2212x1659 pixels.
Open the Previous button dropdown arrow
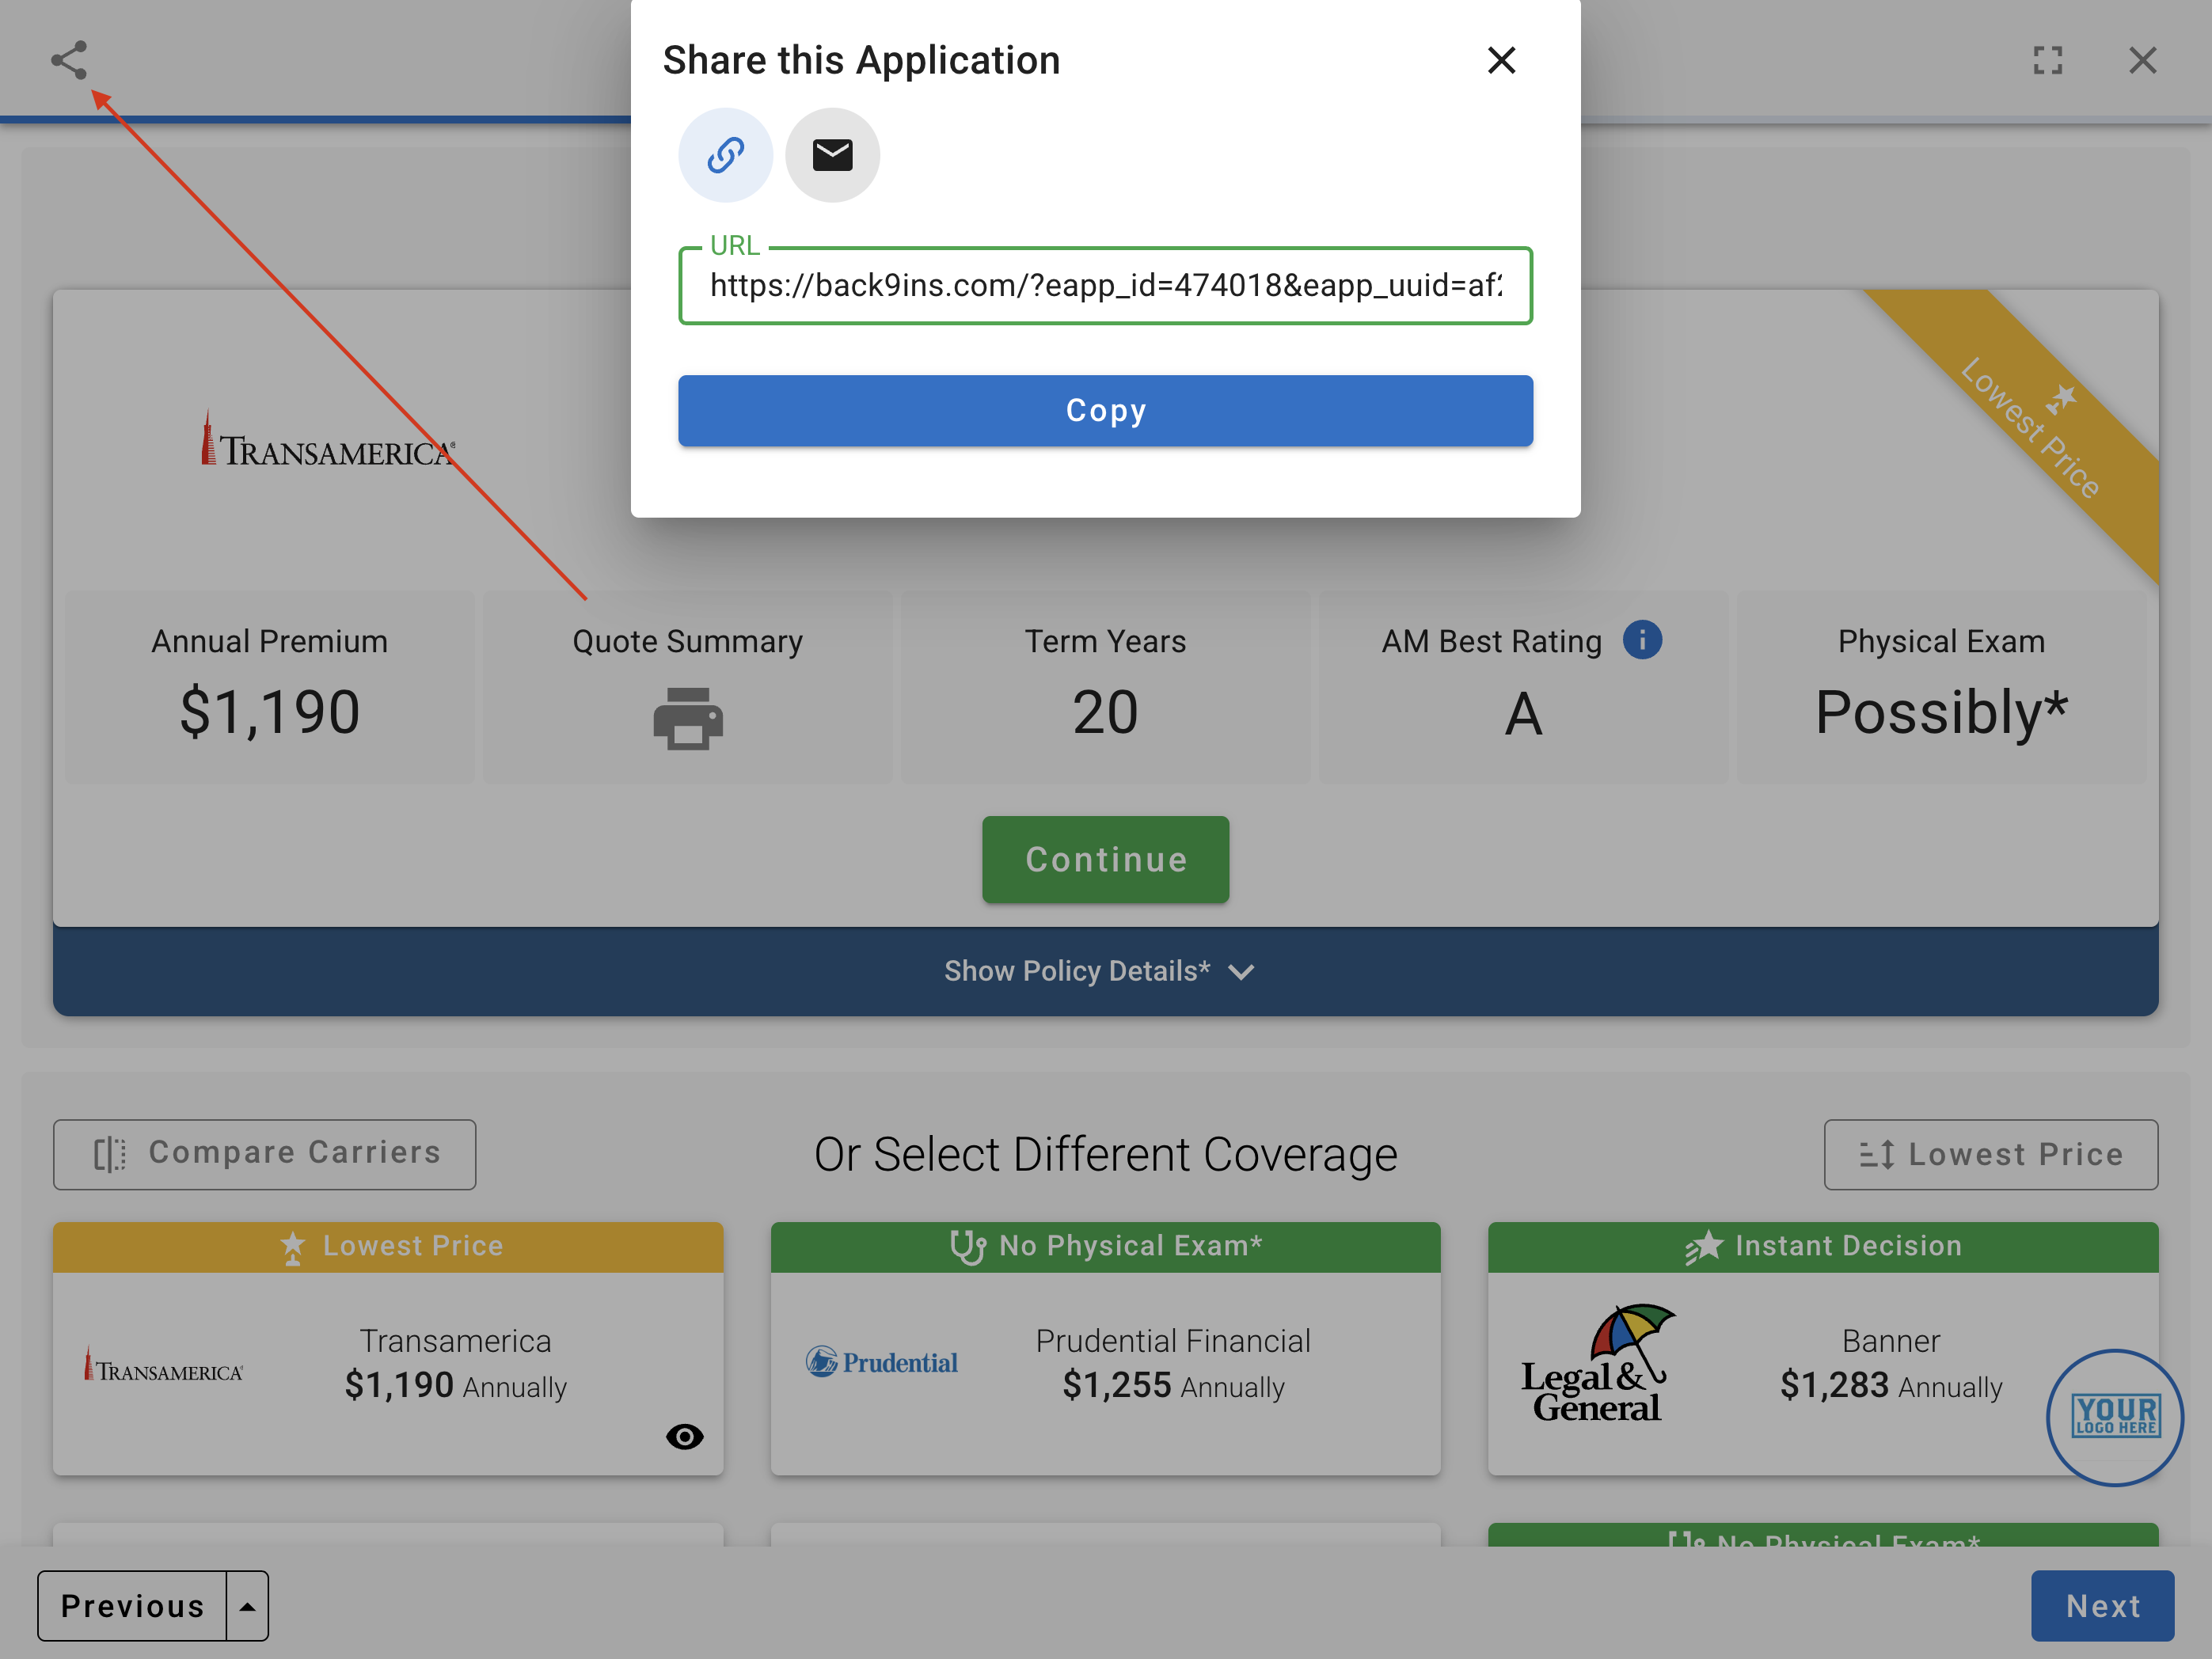click(x=247, y=1606)
